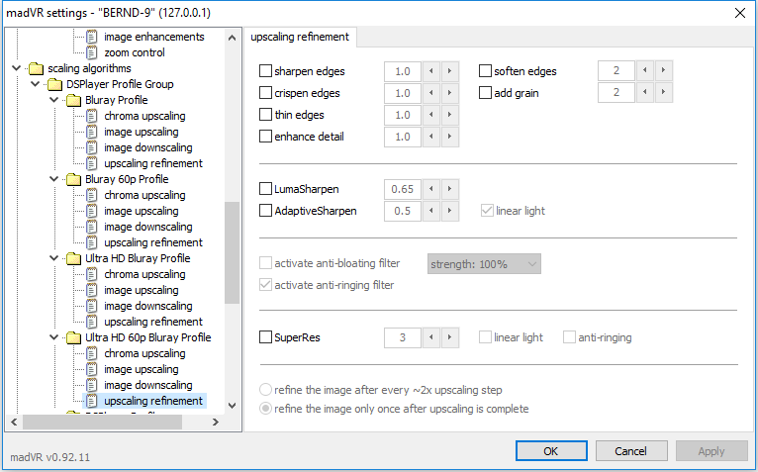This screenshot has width=758, height=472.
Task: Click the Cancel button
Action: coord(631,450)
